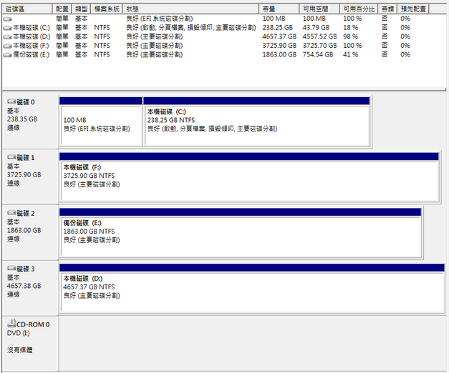The height and width of the screenshot is (373, 449).
Task: Click the 4557.52 GB free space cell
Action: pyautogui.click(x=320, y=36)
